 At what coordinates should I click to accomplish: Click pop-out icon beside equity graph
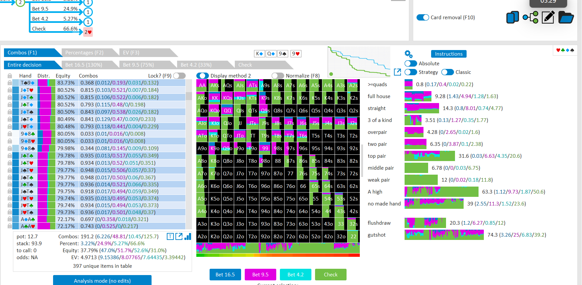coord(397,72)
